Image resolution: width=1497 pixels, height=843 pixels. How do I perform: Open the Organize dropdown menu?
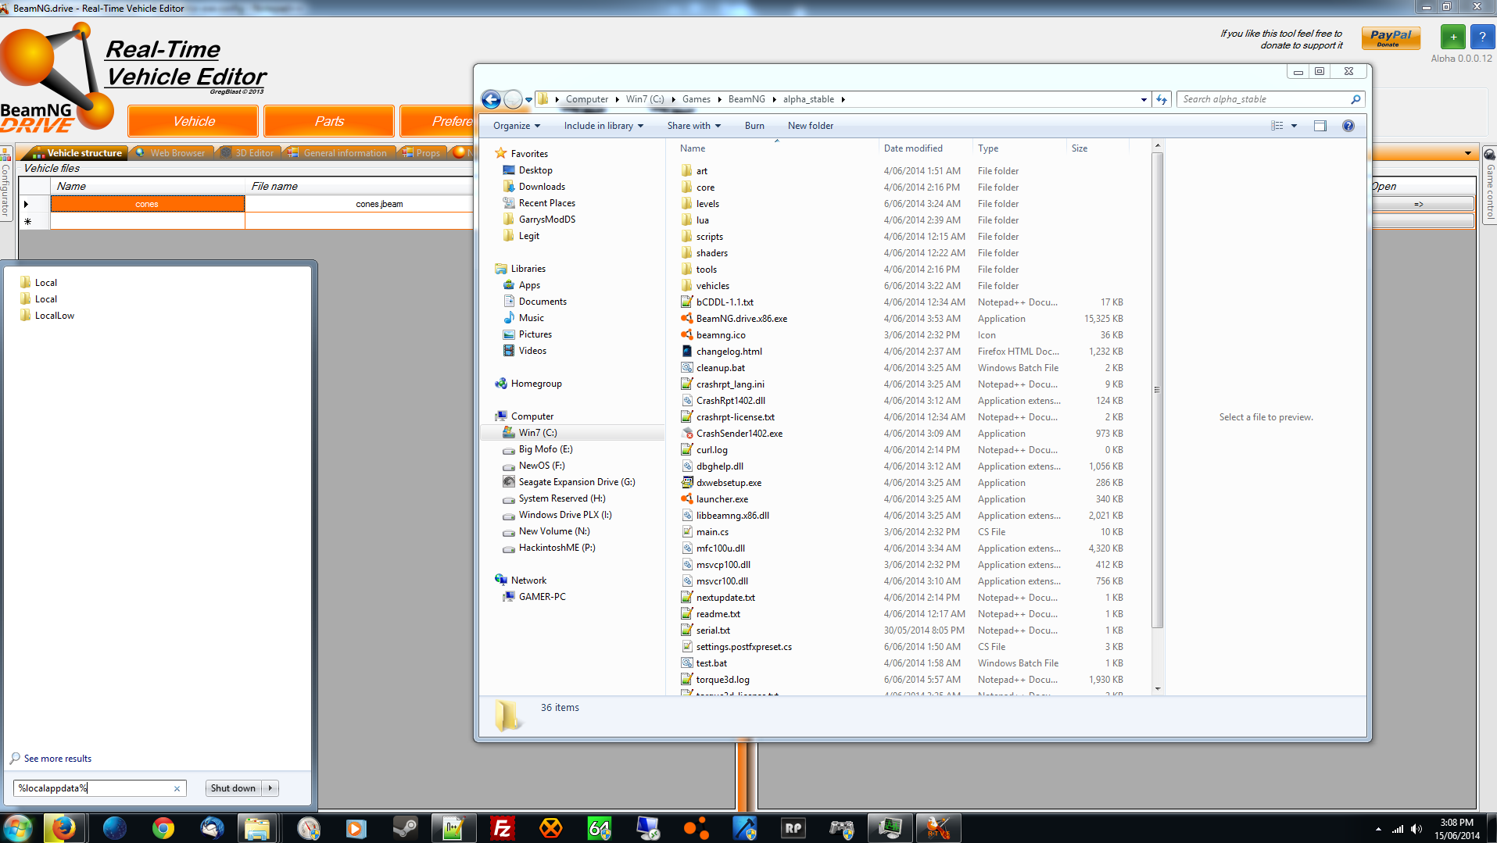(x=516, y=126)
